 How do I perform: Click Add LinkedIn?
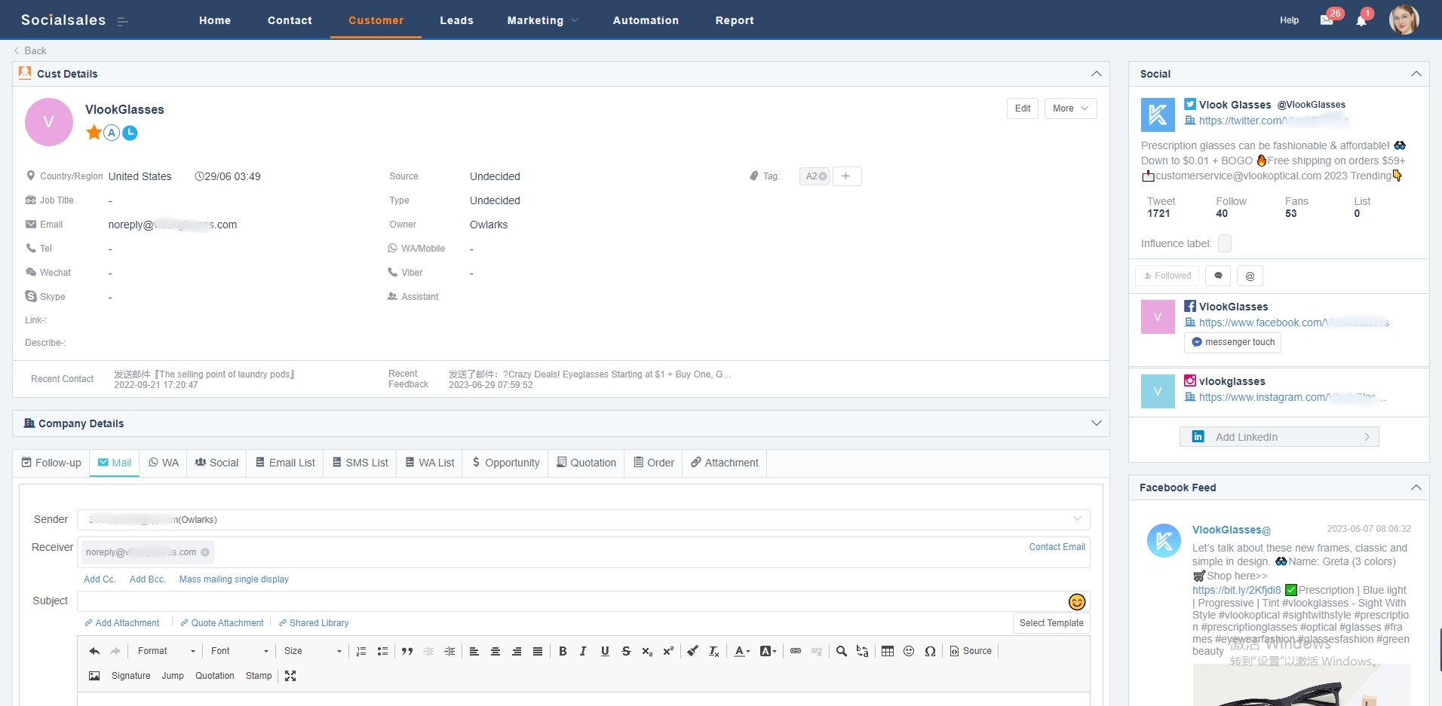(x=1279, y=437)
